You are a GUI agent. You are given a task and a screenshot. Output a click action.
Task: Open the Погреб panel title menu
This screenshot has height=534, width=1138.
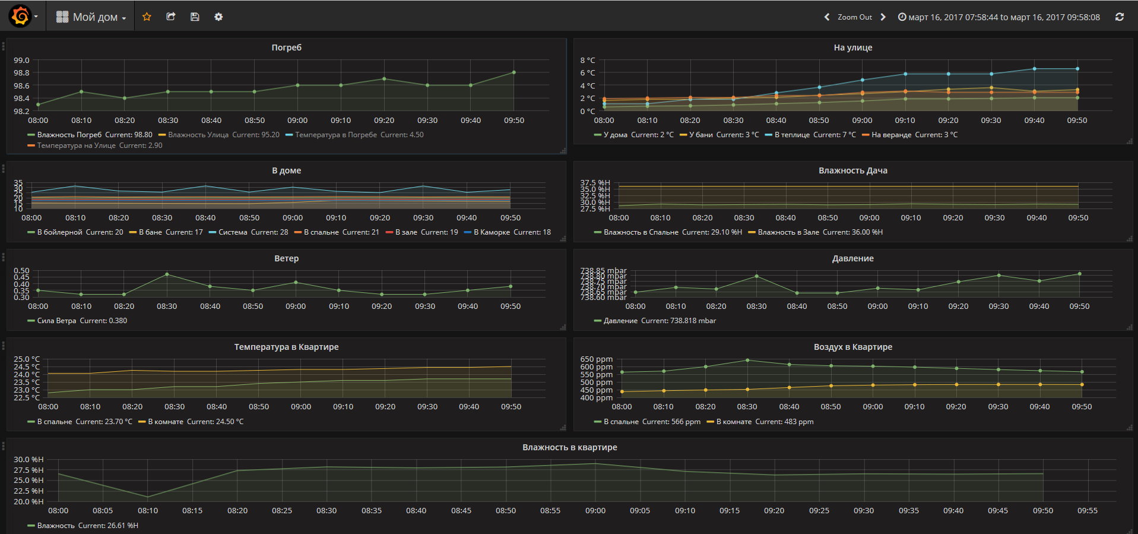tap(286, 48)
